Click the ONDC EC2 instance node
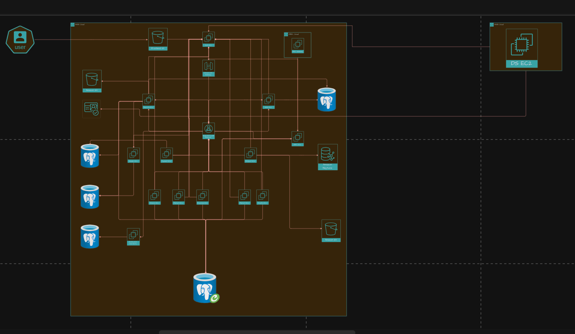 point(298,138)
